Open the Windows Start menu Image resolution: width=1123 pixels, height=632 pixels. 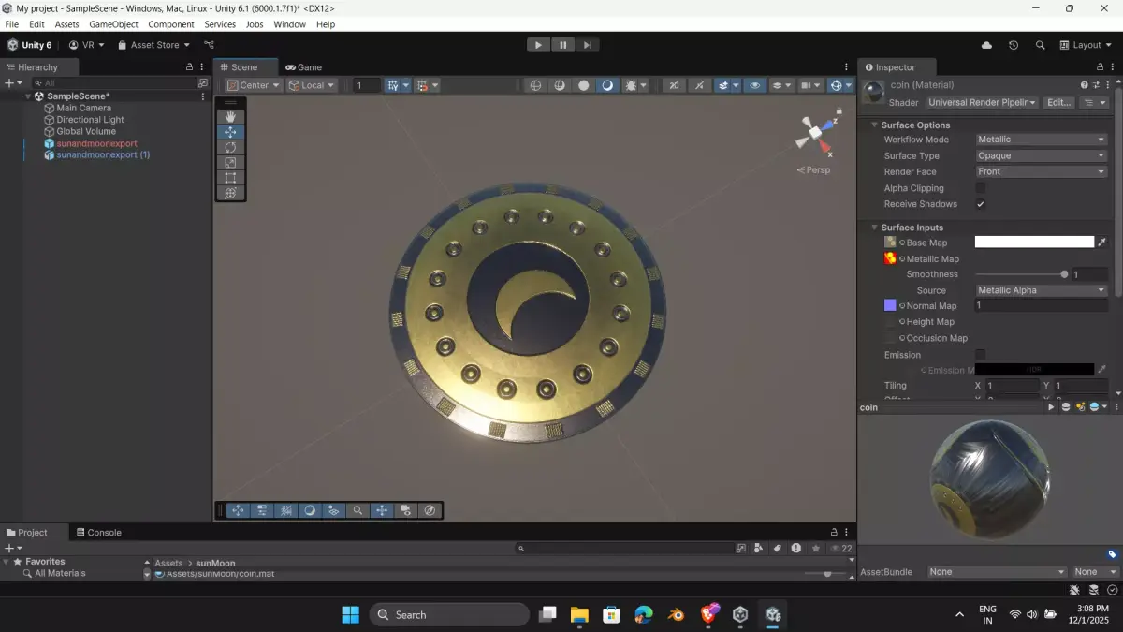(x=351, y=615)
